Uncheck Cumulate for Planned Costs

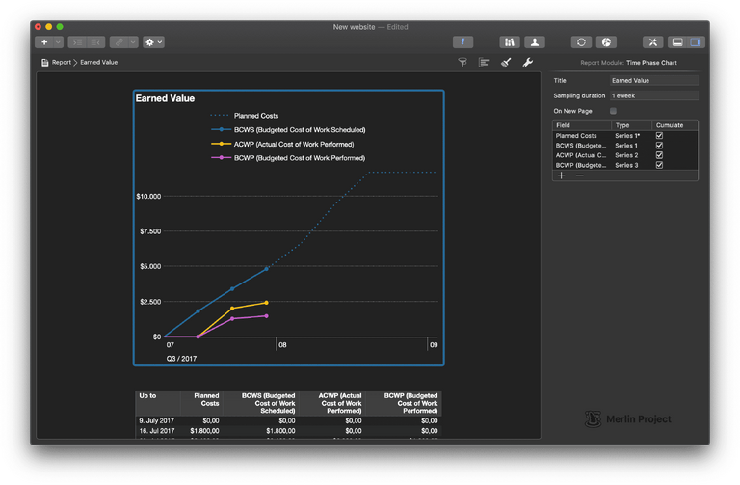pos(659,136)
